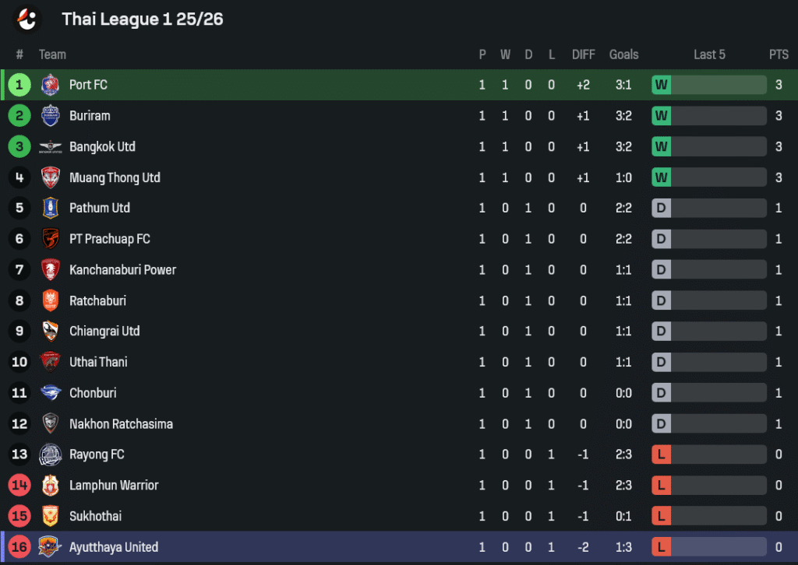Open the Kanchanaburi Power team page
This screenshot has height=565, width=798.
[122, 270]
